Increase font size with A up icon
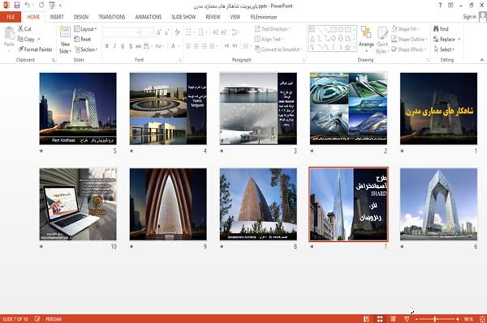 pyautogui.click(x=159, y=32)
